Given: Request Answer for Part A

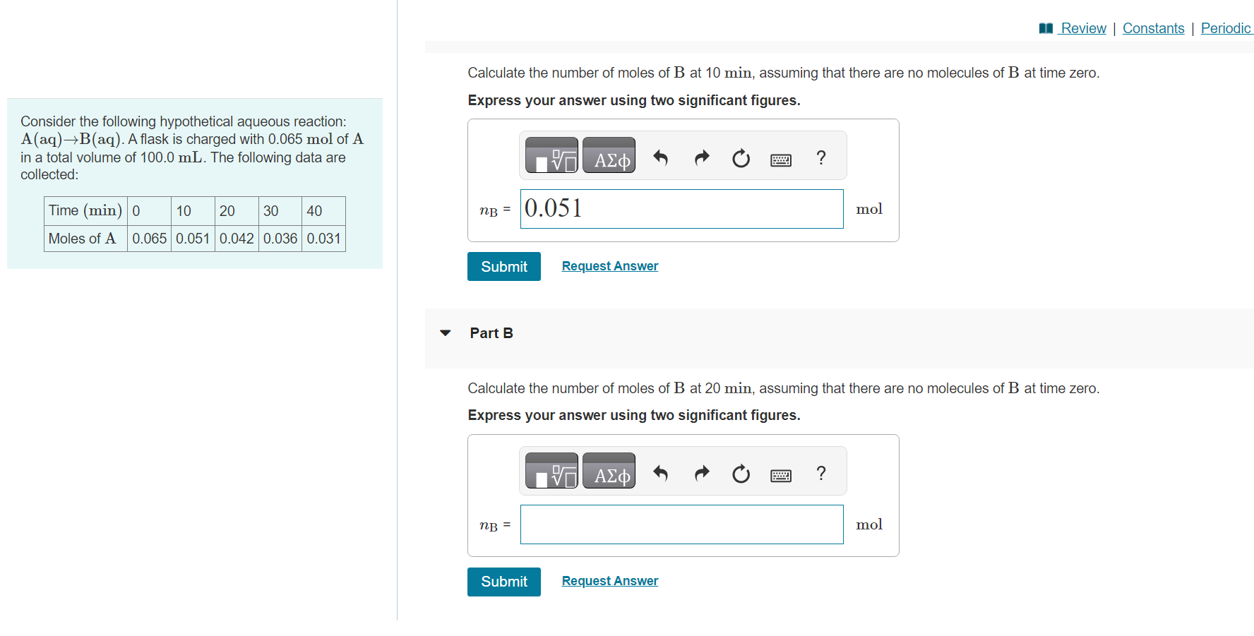Looking at the screenshot, I should [609, 265].
